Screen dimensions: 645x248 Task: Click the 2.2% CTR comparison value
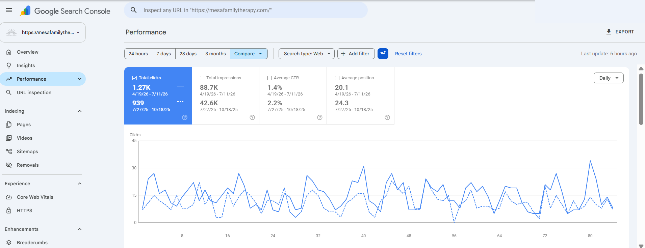pos(275,103)
